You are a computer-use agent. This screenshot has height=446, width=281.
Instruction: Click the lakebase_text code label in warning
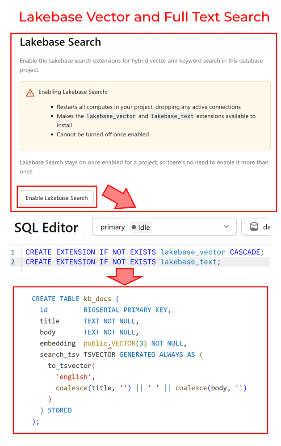tap(172, 116)
